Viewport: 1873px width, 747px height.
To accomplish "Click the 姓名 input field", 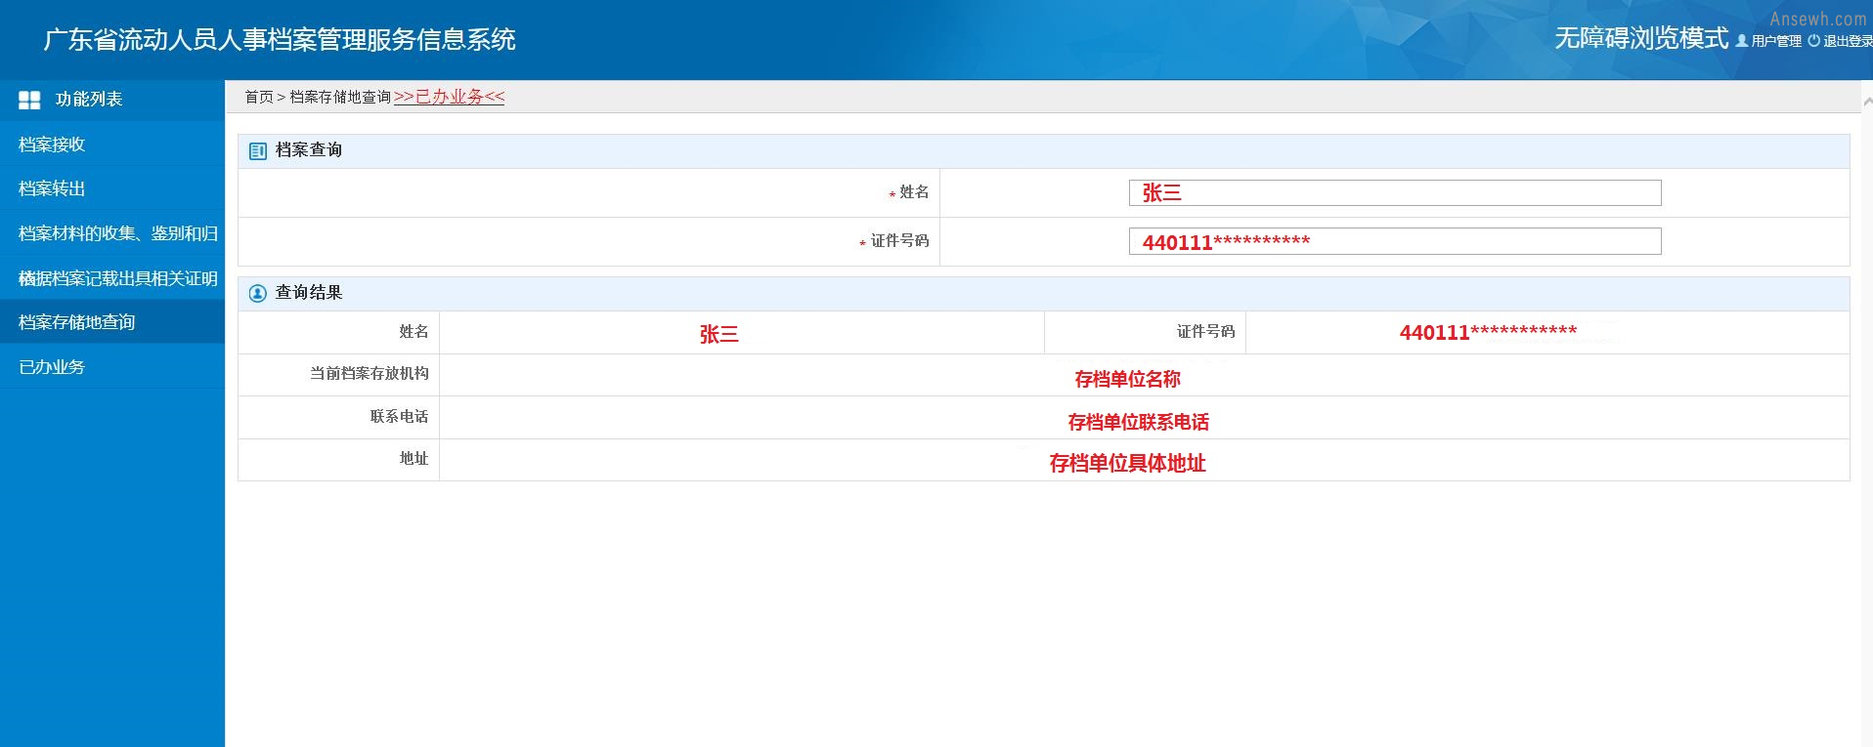I will pyautogui.click(x=1395, y=193).
